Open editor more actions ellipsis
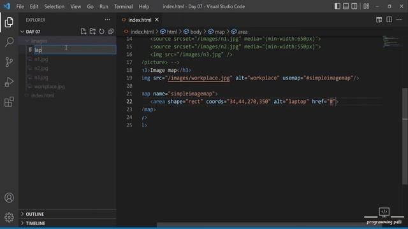Screen dimensions: 408x229 (x=399, y=20)
